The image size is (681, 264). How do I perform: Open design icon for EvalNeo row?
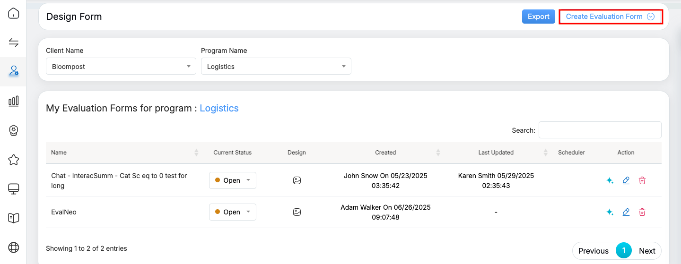(x=297, y=212)
